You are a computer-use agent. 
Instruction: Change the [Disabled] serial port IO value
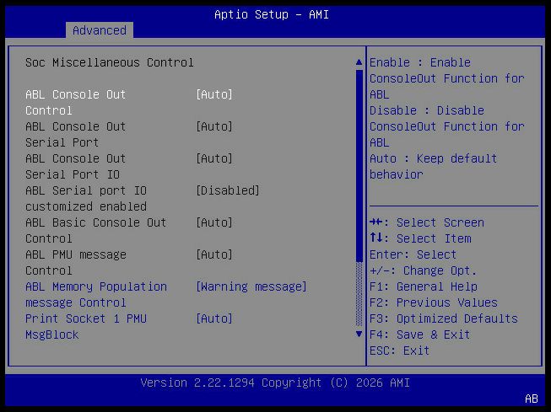tap(228, 190)
